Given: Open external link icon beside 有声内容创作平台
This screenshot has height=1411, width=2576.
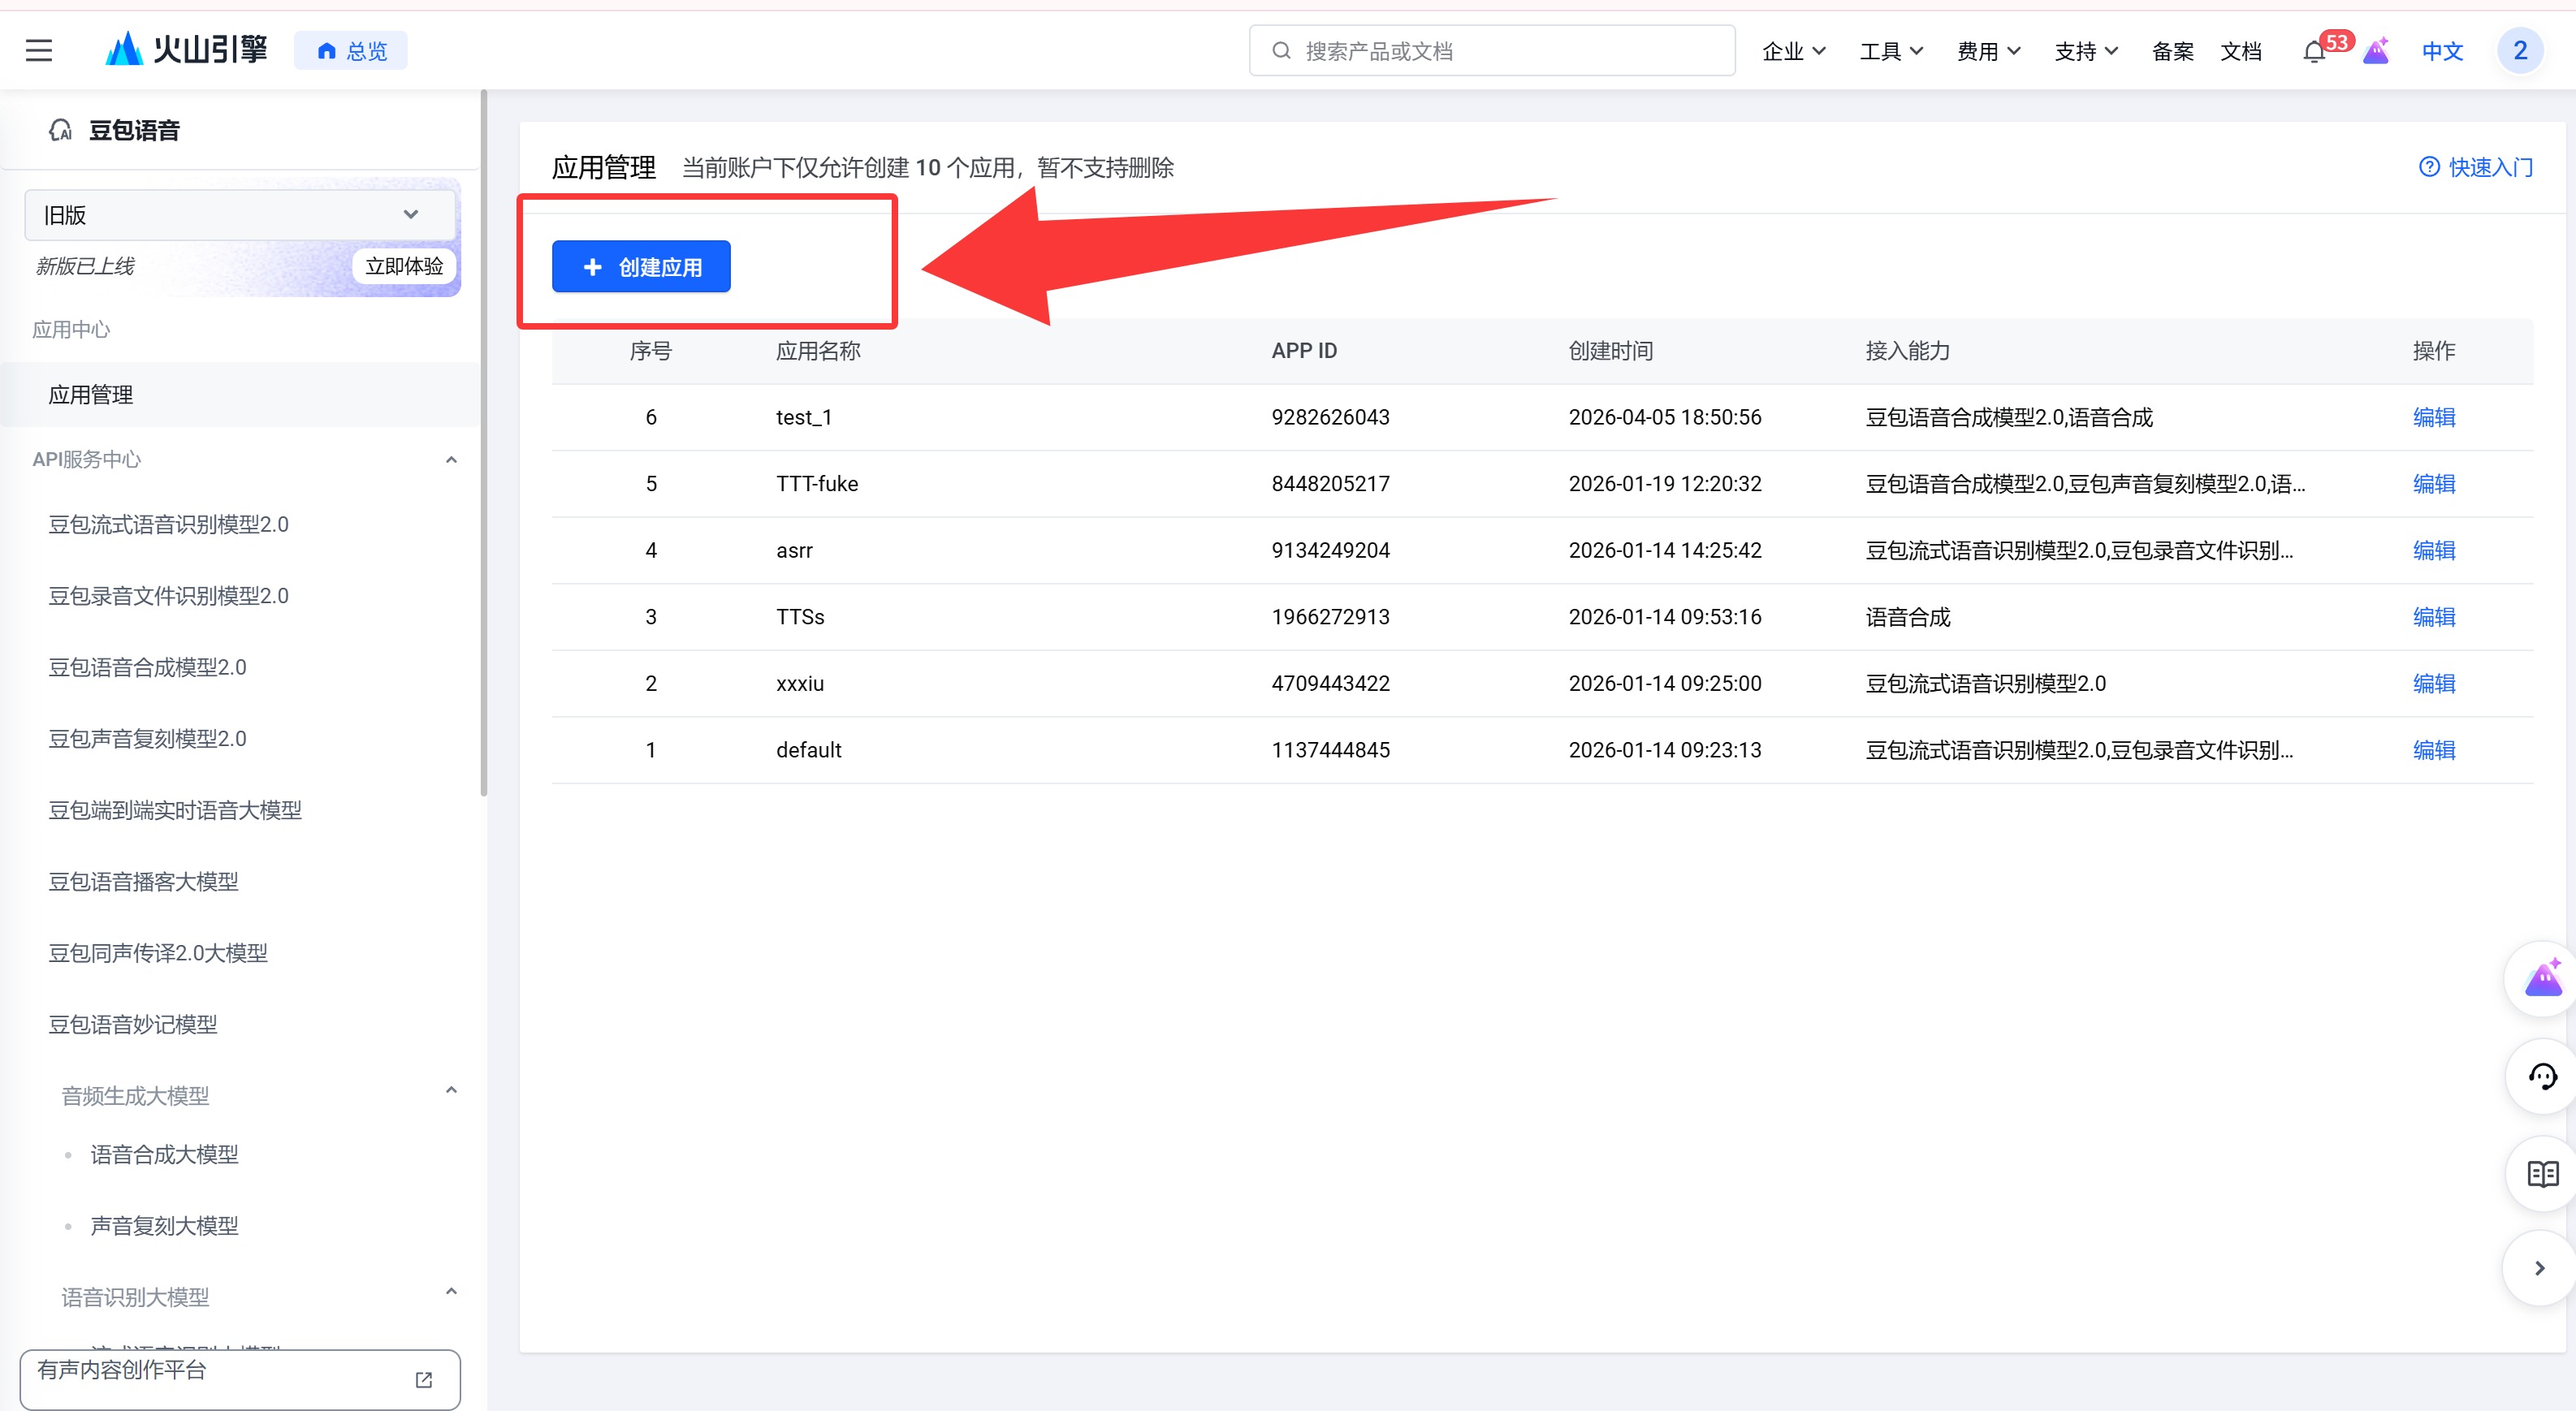Looking at the screenshot, I should coord(424,1379).
